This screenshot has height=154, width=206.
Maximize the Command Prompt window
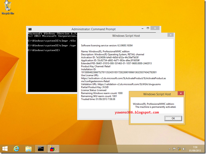(148, 28)
